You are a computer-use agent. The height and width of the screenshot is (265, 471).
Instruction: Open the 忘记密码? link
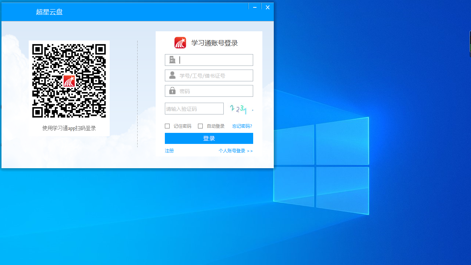242,126
